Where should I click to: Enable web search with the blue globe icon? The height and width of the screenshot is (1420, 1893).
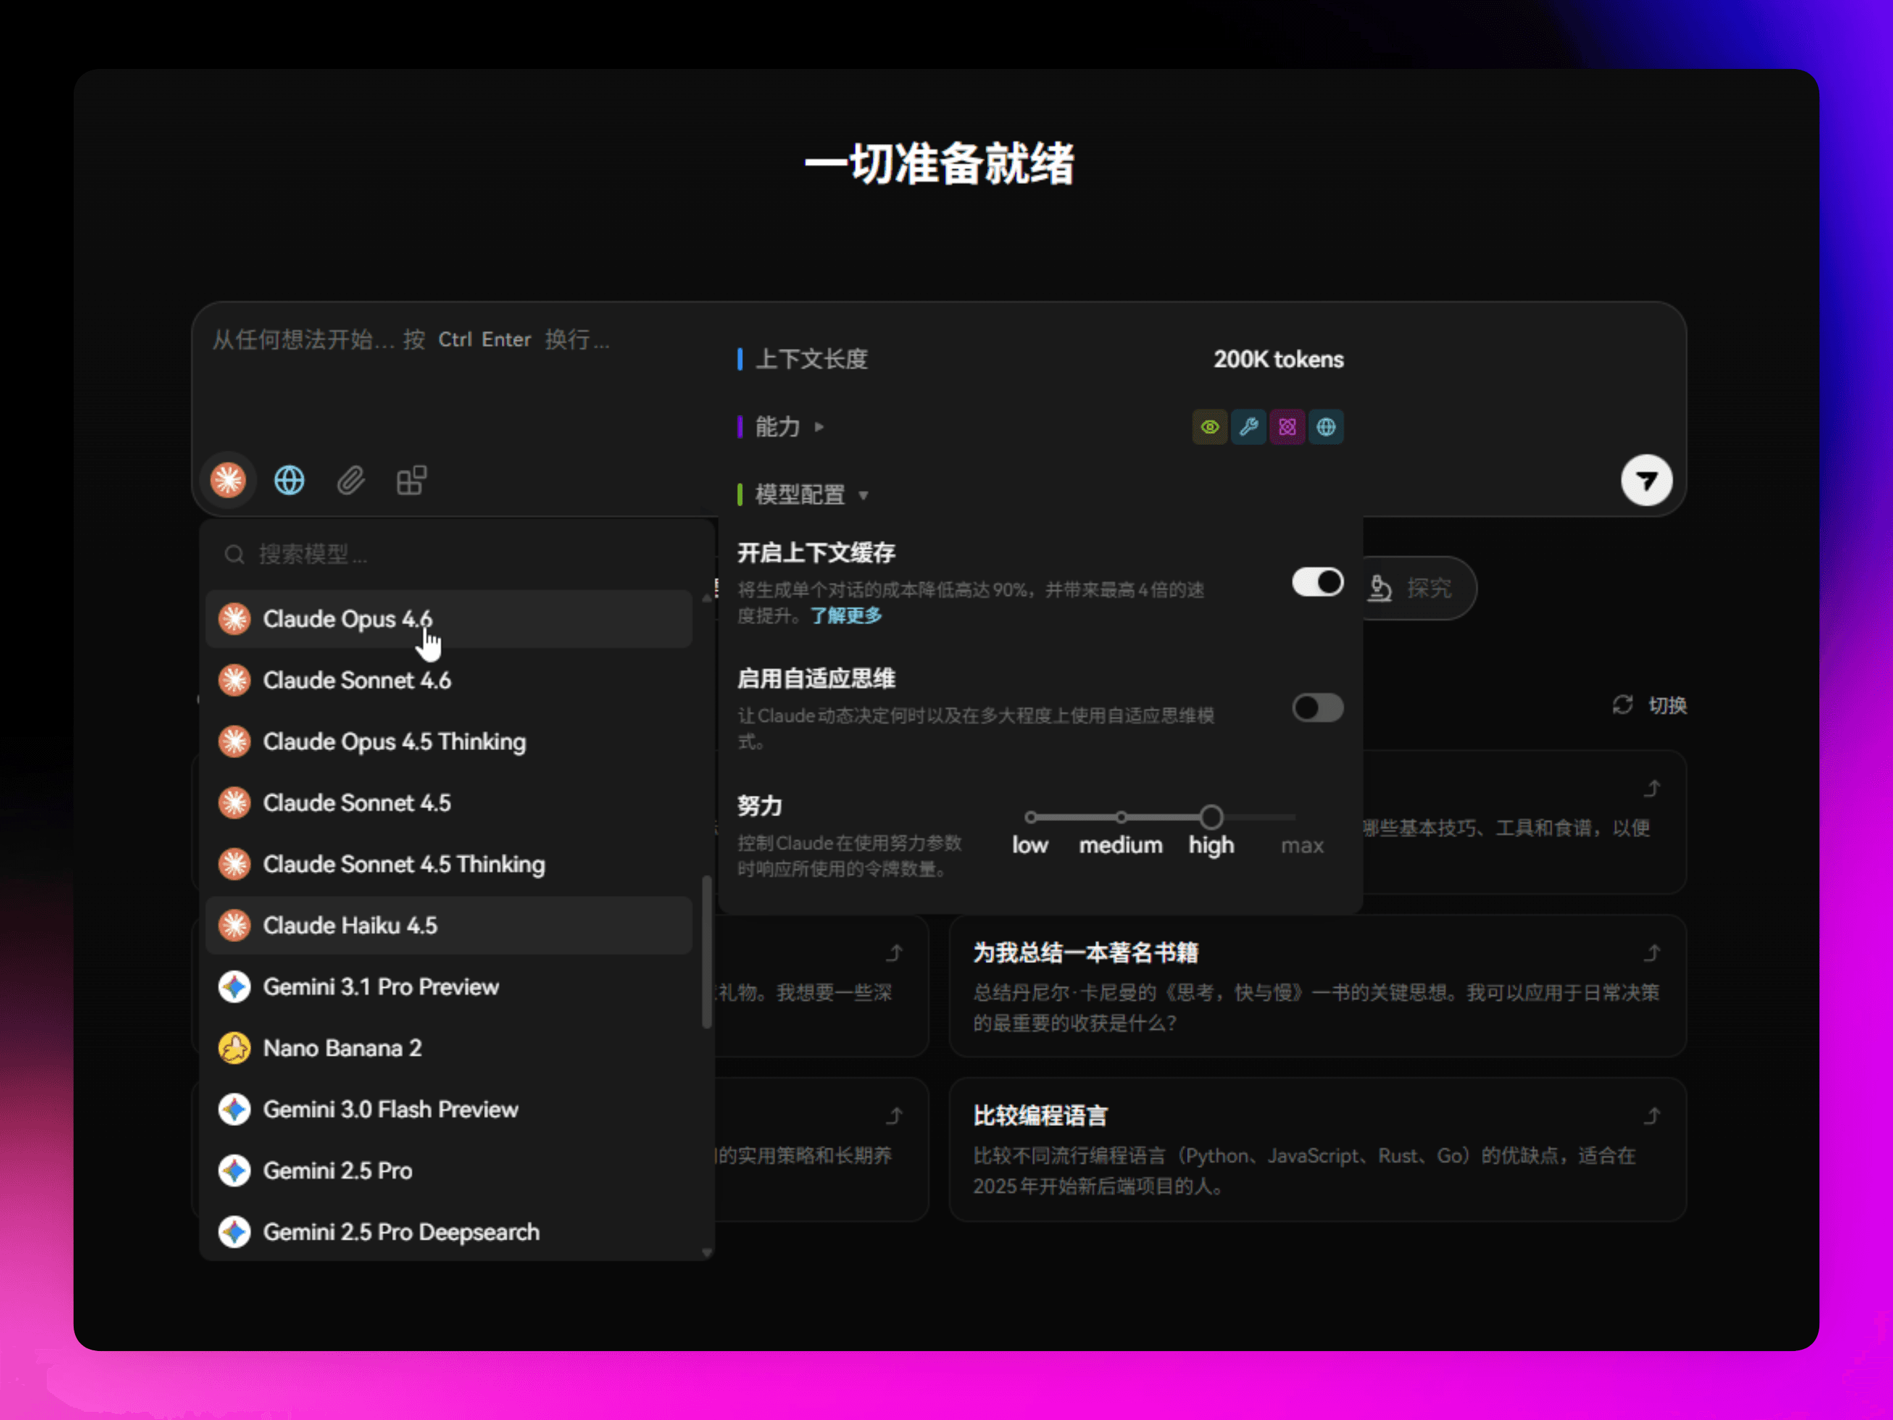(289, 480)
